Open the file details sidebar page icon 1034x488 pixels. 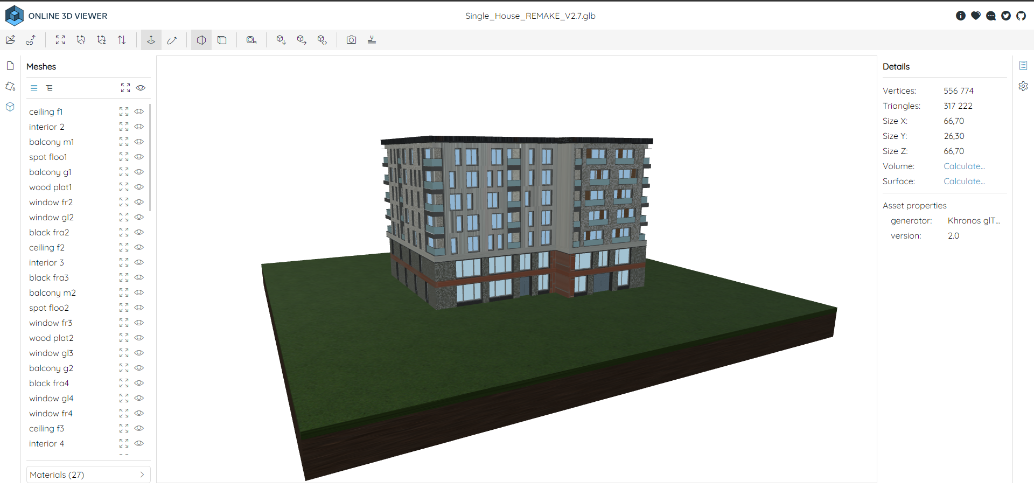tap(10, 65)
